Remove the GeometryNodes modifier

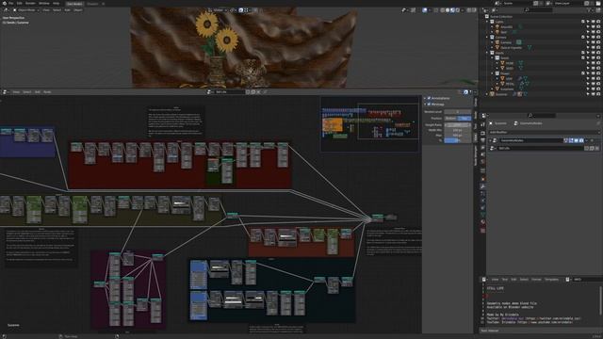(x=592, y=140)
